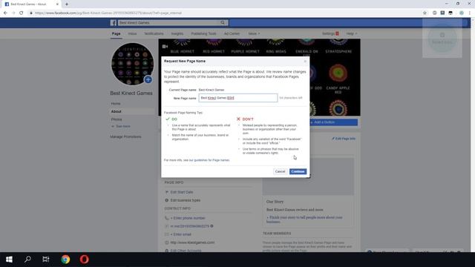Open the Insights tab

177,33
